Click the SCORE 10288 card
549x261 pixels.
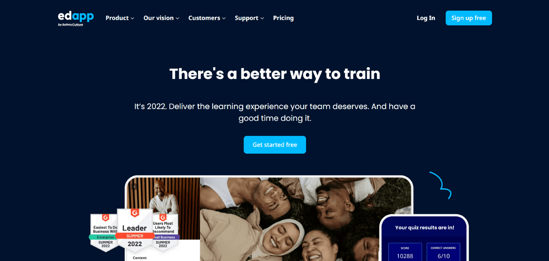tap(405, 252)
